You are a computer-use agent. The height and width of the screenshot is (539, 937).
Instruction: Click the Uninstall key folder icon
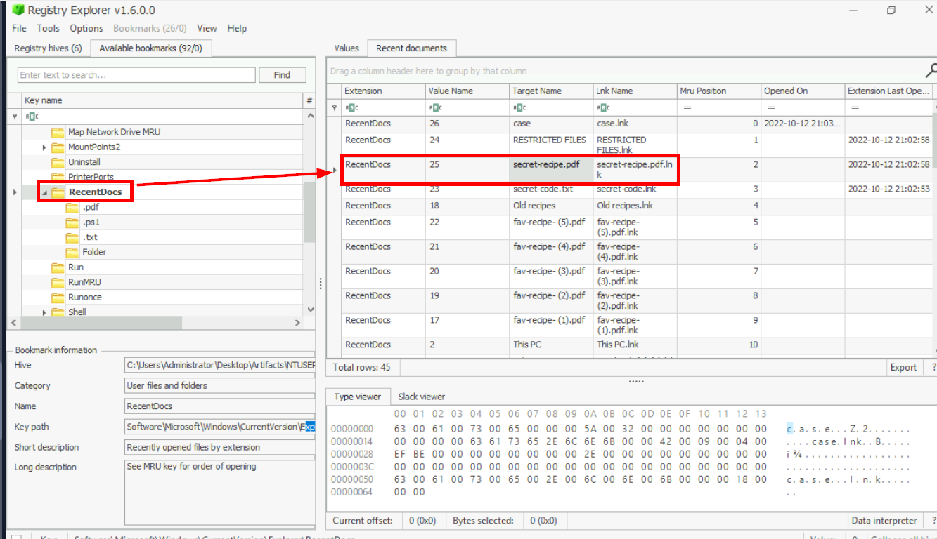(x=58, y=162)
